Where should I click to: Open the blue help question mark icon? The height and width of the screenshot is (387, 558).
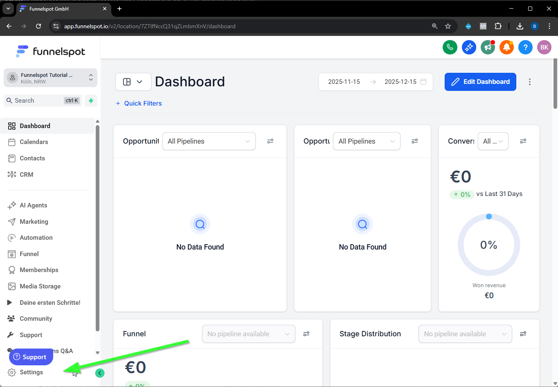[525, 47]
